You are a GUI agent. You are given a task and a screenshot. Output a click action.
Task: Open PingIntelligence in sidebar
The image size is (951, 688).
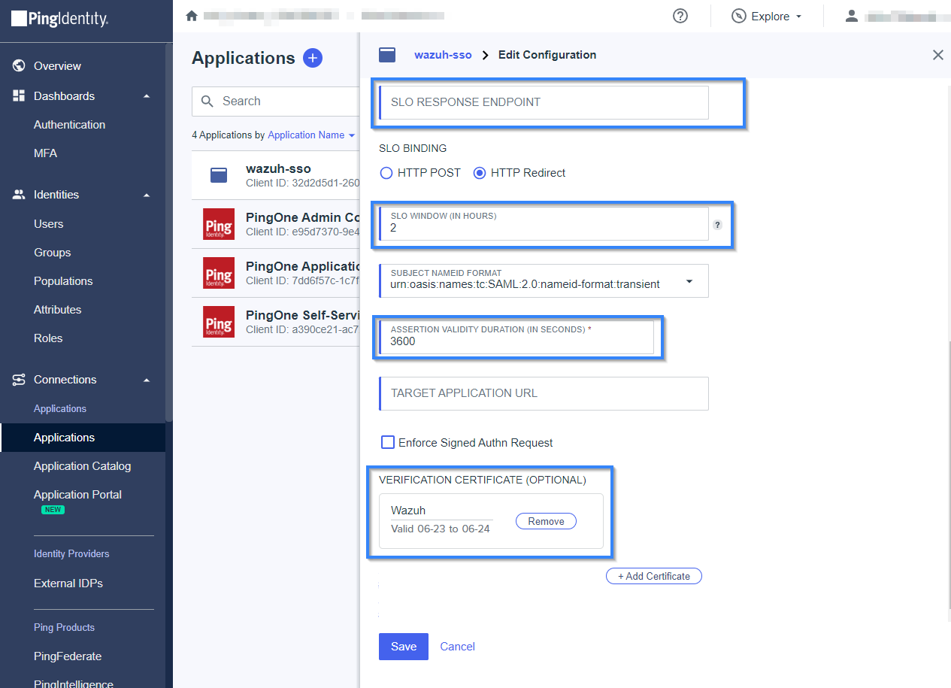pos(74,684)
